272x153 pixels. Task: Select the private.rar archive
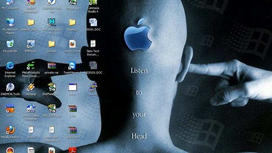click(x=52, y=65)
